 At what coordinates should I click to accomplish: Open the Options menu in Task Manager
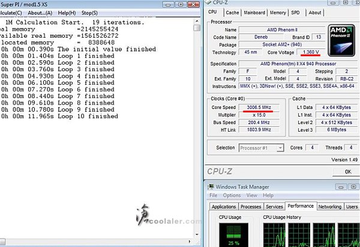point(232,195)
